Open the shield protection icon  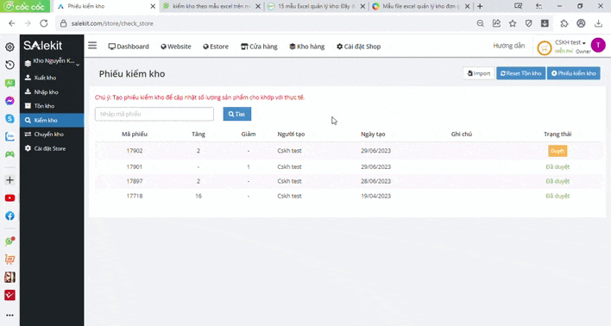pyautogui.click(x=528, y=23)
